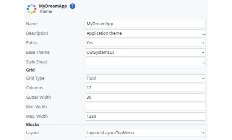Click the MyDreamApp theme colorful icon
This screenshot has width=232, height=140.
coord(31,9)
